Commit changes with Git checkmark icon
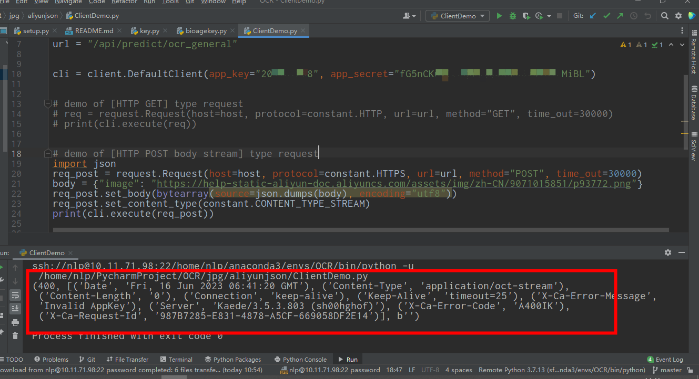 [x=606, y=16]
